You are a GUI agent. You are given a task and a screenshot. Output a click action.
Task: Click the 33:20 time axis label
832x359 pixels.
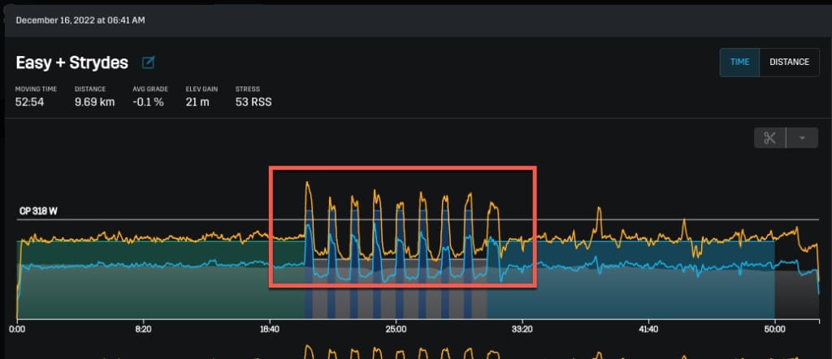pos(522,330)
